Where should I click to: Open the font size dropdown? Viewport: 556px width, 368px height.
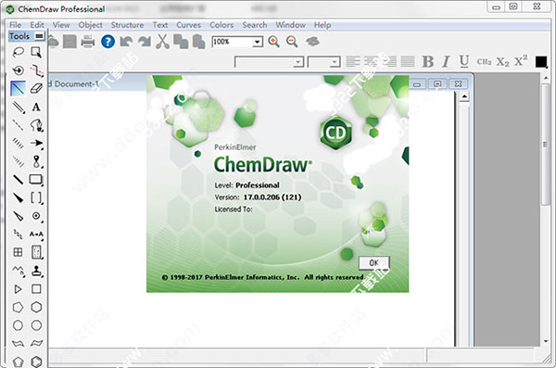point(335,62)
